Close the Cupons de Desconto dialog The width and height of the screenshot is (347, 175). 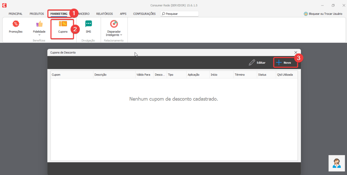(296, 53)
